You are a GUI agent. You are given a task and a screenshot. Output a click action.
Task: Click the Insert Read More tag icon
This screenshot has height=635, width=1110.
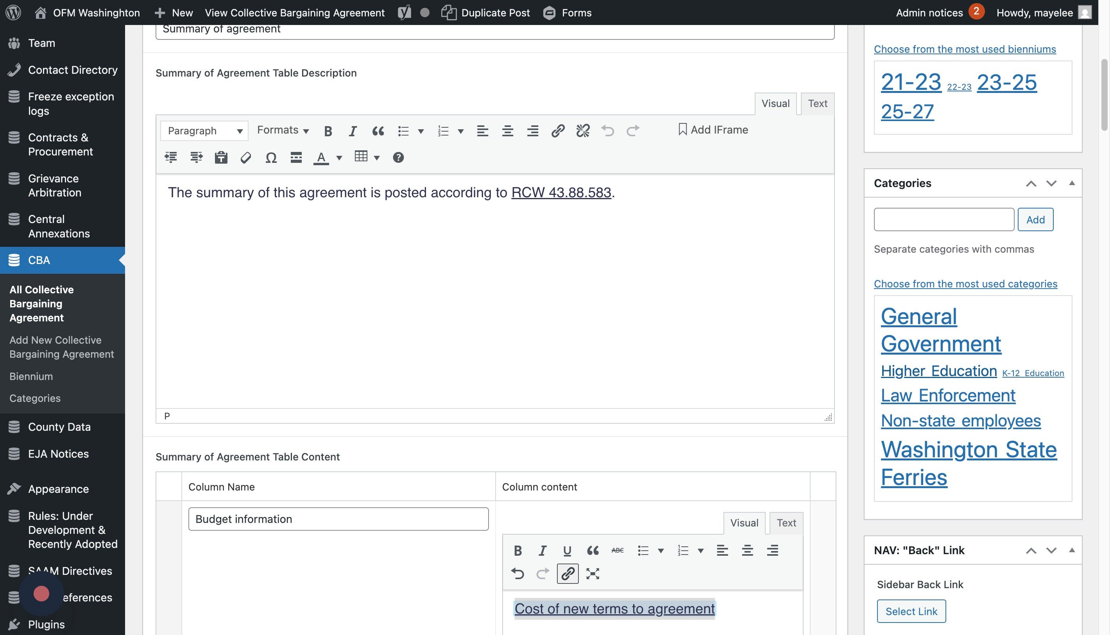tap(296, 157)
